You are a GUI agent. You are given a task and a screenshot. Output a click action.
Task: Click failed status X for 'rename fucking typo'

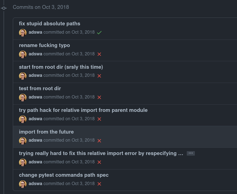tap(99, 54)
